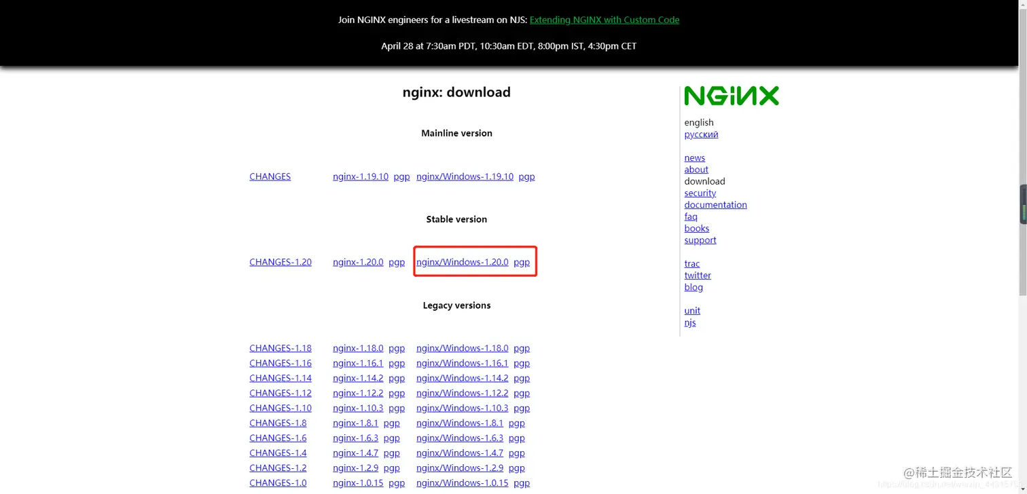
Task: Open the faq page
Action: click(x=691, y=216)
